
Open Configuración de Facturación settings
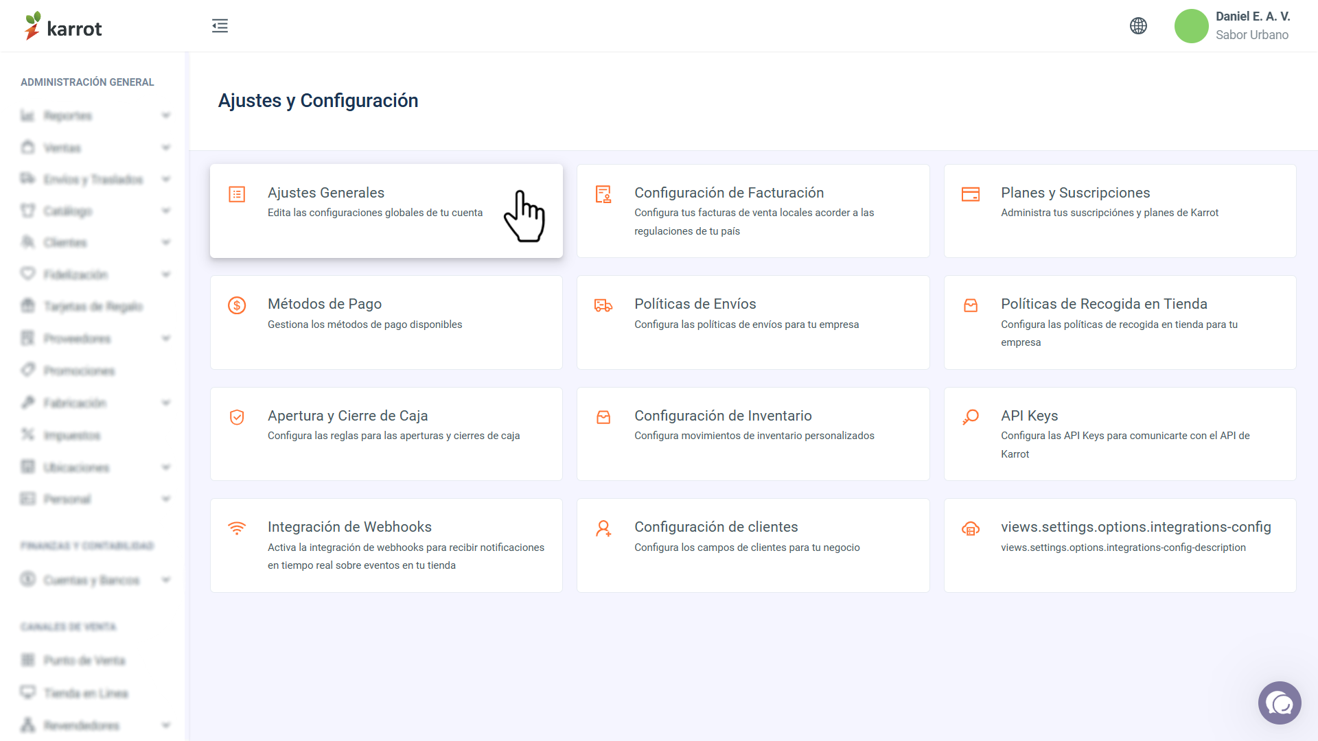pos(753,211)
